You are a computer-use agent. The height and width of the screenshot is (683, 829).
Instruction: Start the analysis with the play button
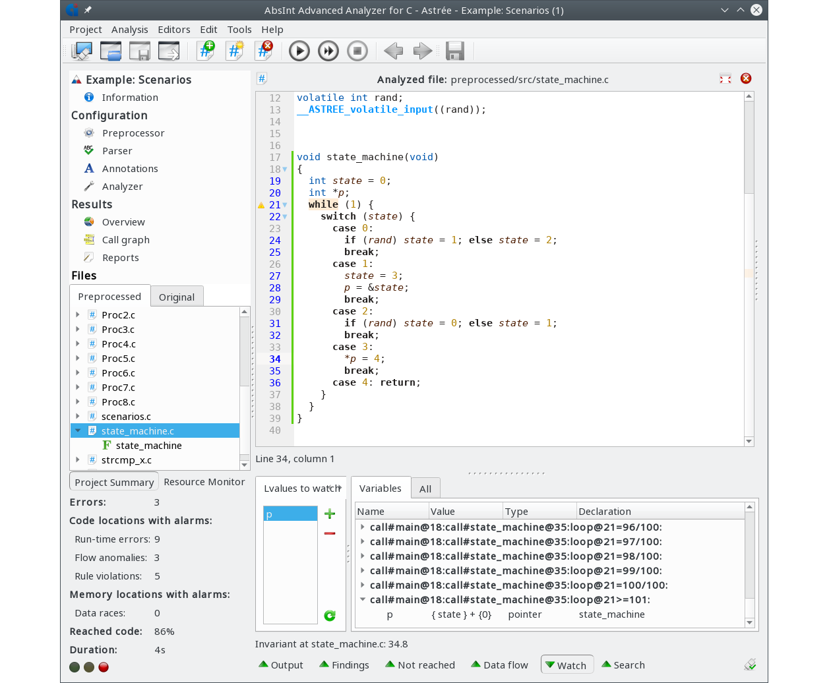coord(299,51)
